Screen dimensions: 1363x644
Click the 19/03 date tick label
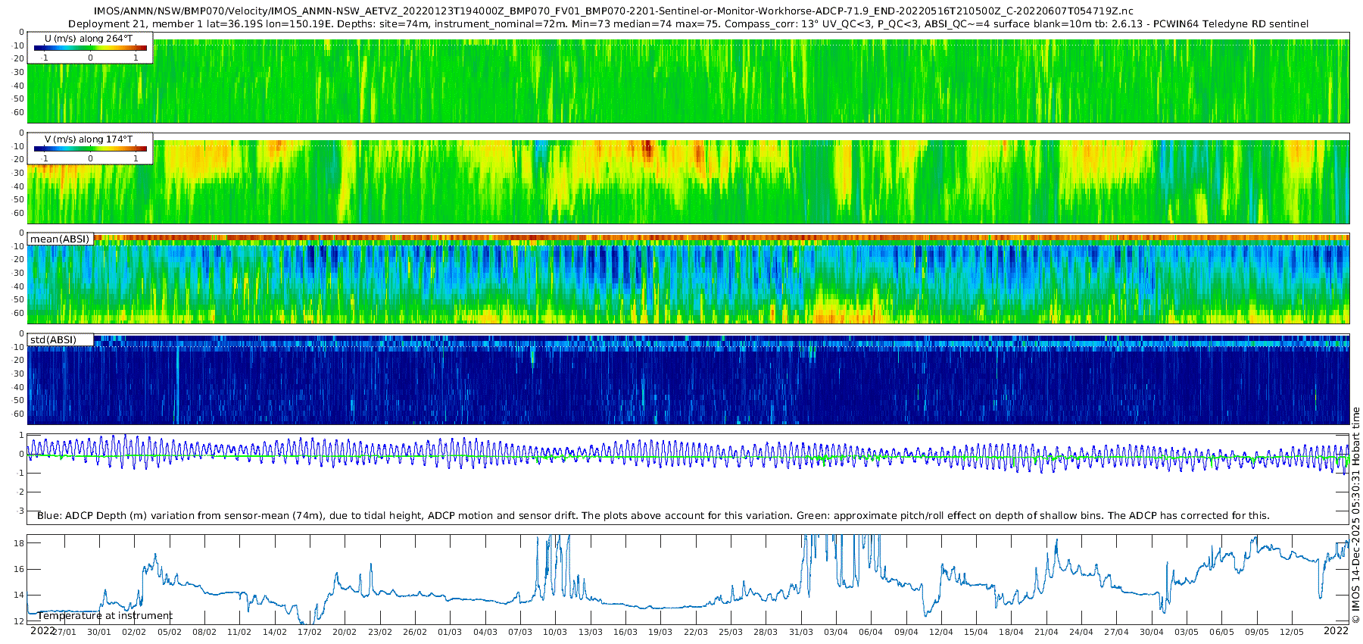coord(660,632)
